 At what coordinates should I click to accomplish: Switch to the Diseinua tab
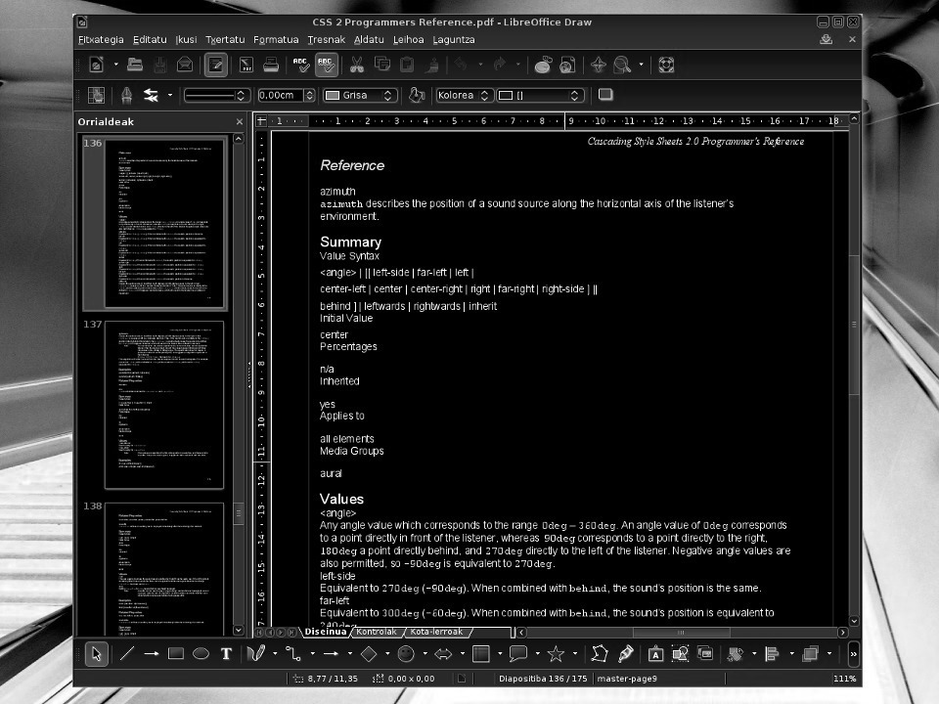325,632
